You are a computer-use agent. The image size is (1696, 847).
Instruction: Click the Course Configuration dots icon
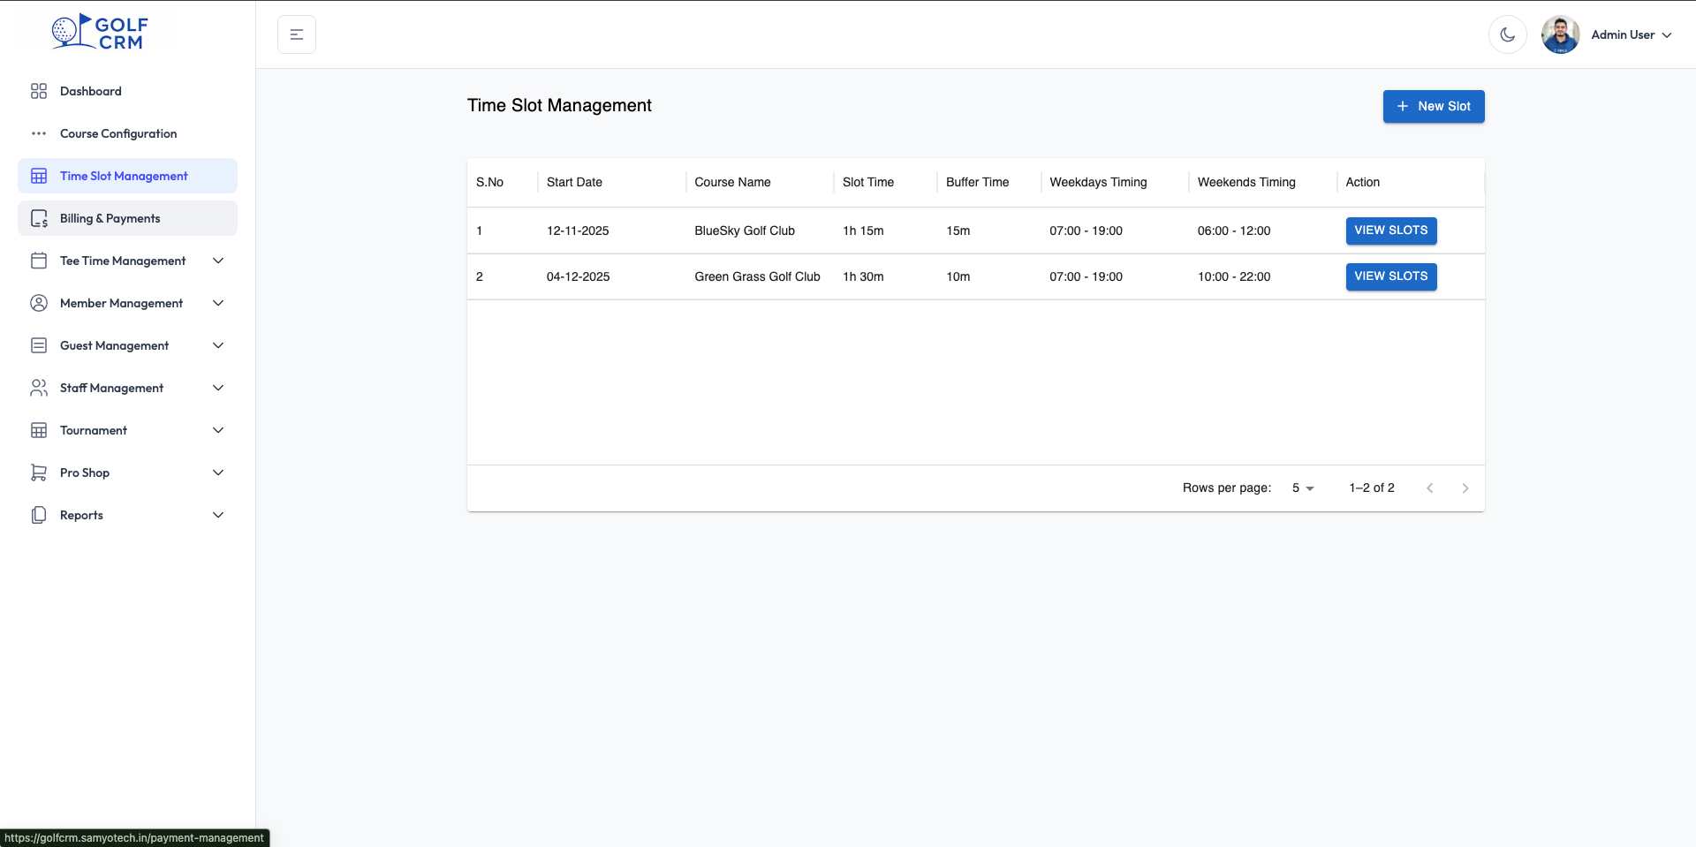coord(39,133)
